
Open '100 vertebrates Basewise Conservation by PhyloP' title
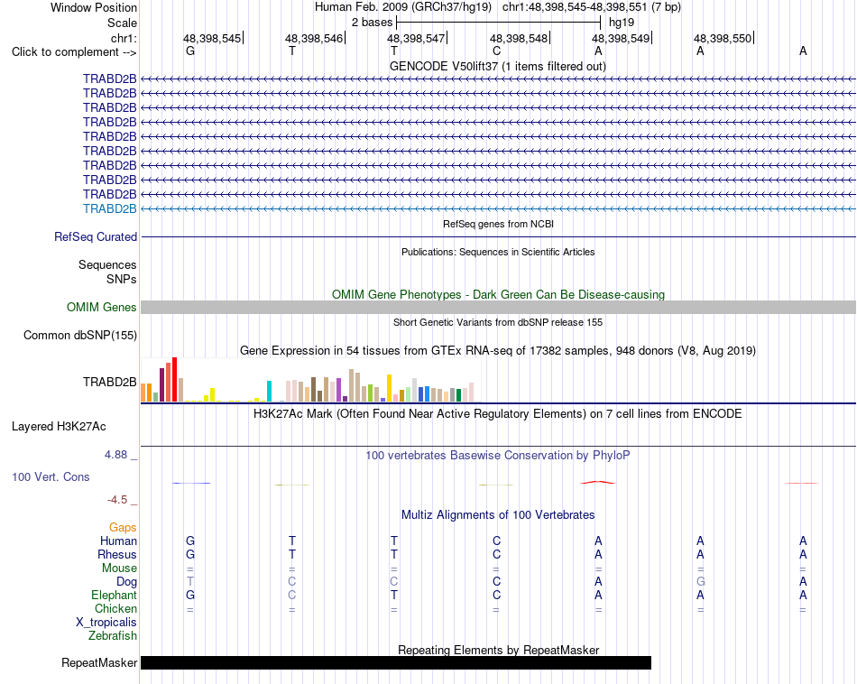click(x=497, y=456)
